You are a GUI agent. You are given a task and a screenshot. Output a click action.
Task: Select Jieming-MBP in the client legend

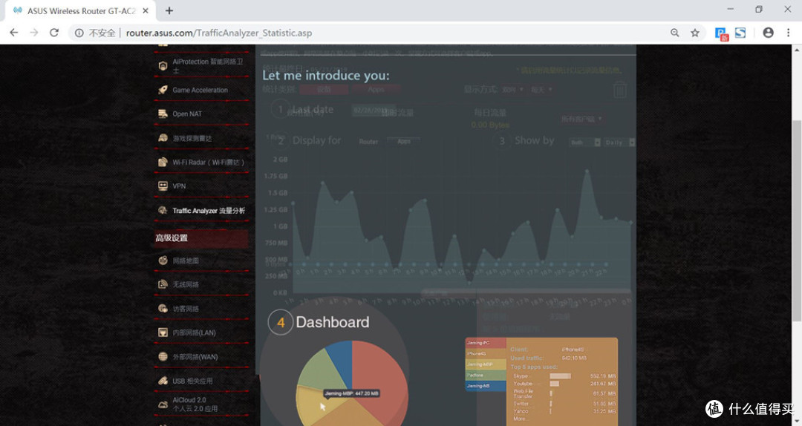pyautogui.click(x=486, y=364)
